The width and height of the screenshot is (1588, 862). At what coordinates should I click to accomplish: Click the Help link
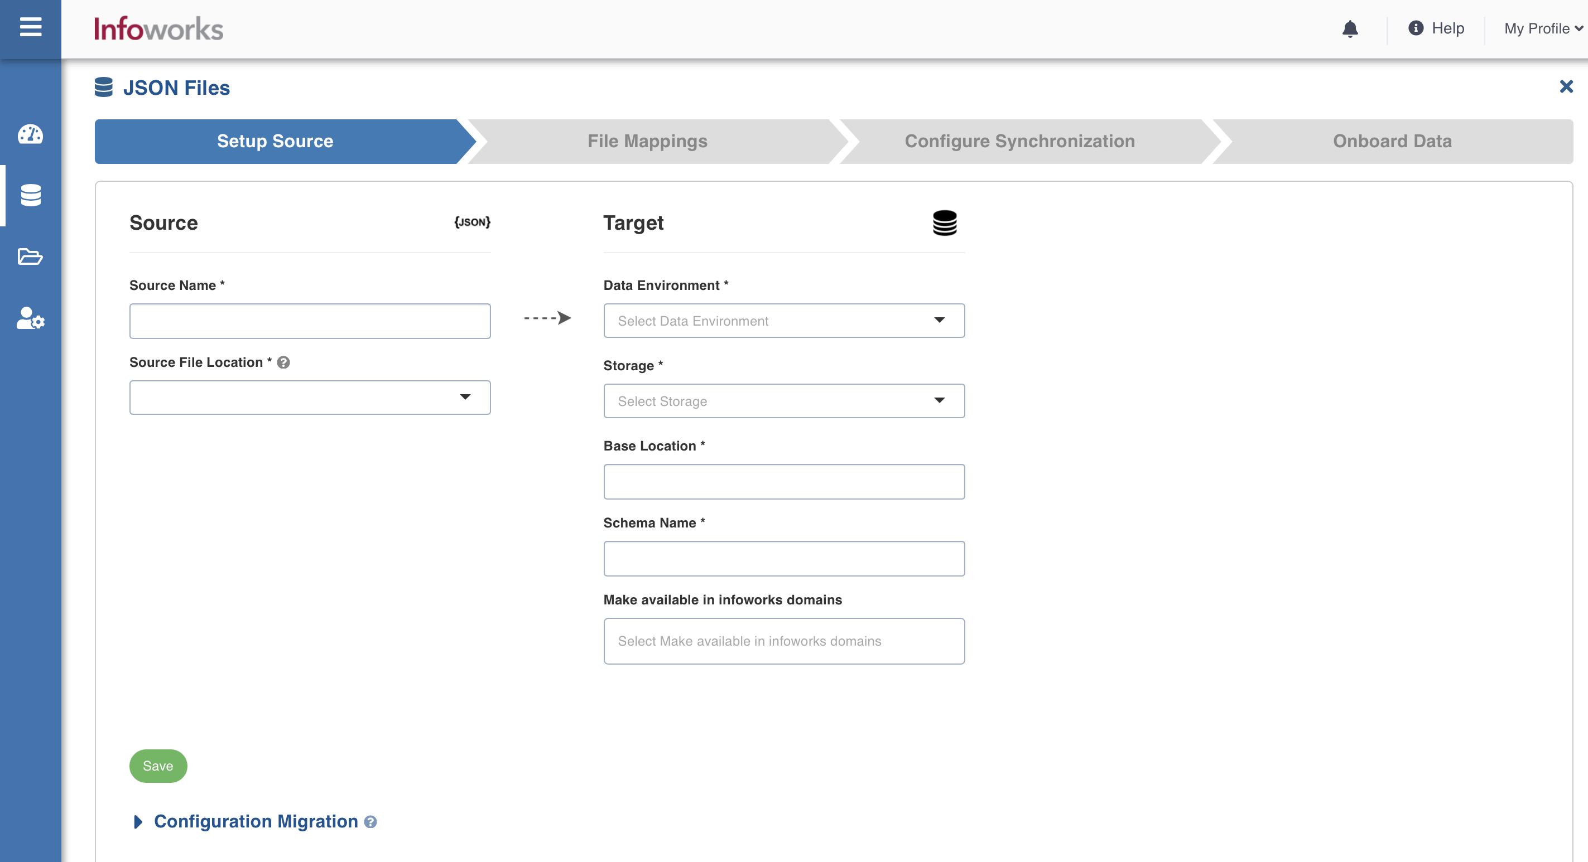click(x=1447, y=28)
